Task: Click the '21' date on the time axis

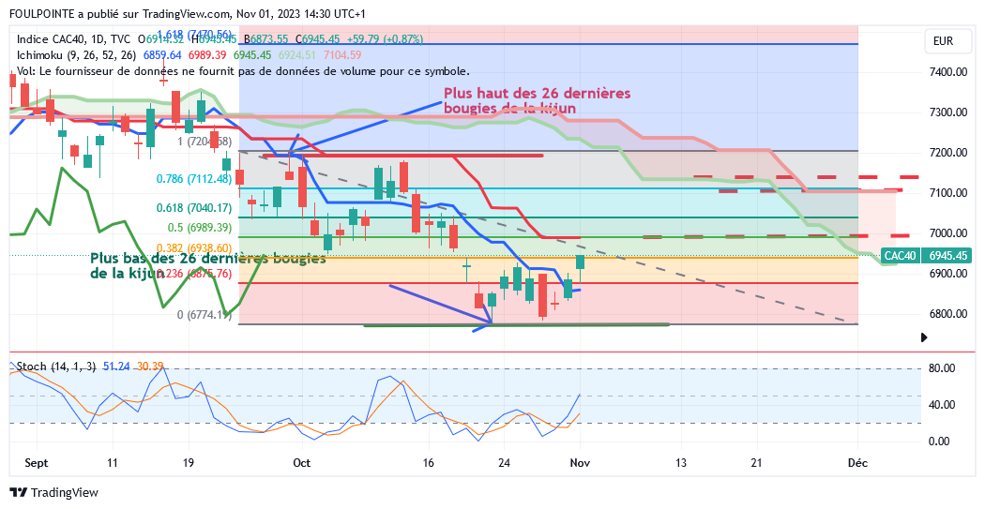Action: point(756,463)
